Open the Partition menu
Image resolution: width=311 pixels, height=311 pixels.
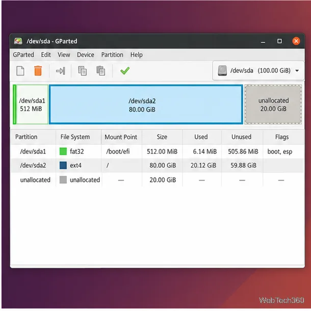click(x=112, y=55)
